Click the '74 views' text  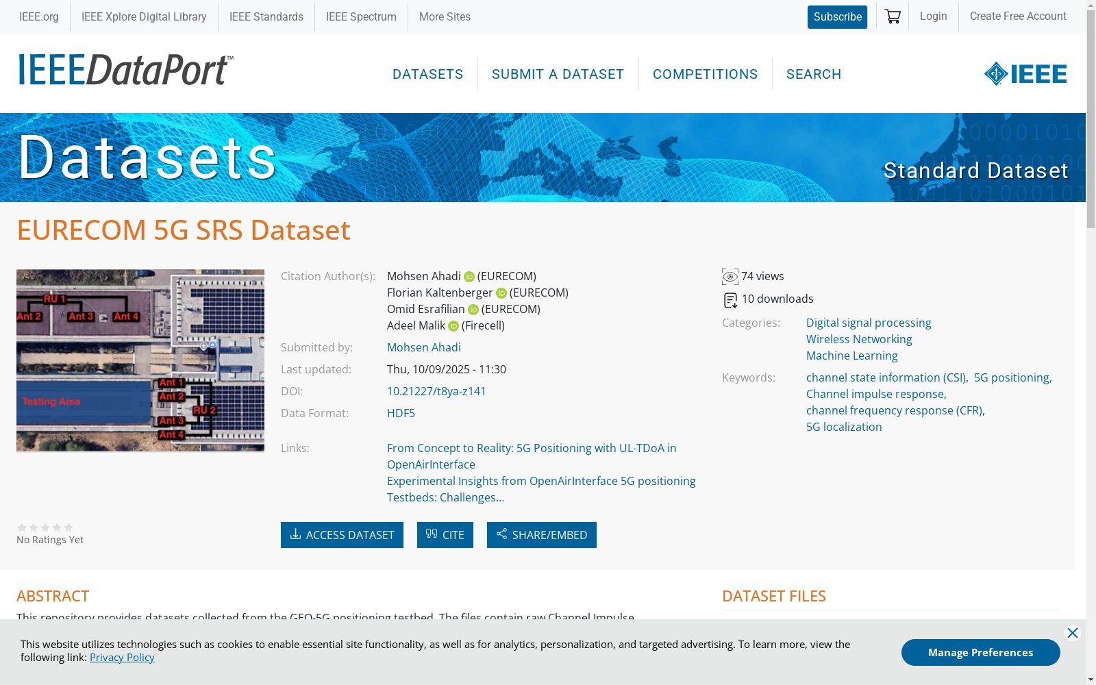[x=762, y=277]
